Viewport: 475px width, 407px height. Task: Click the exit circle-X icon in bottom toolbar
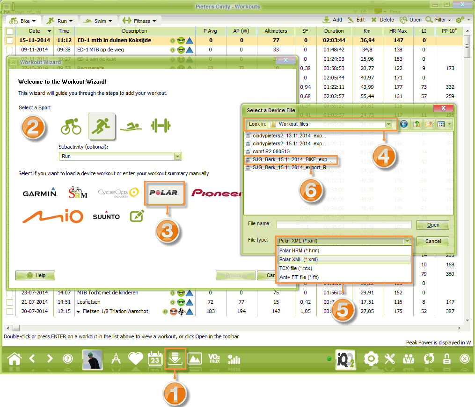[464, 359]
